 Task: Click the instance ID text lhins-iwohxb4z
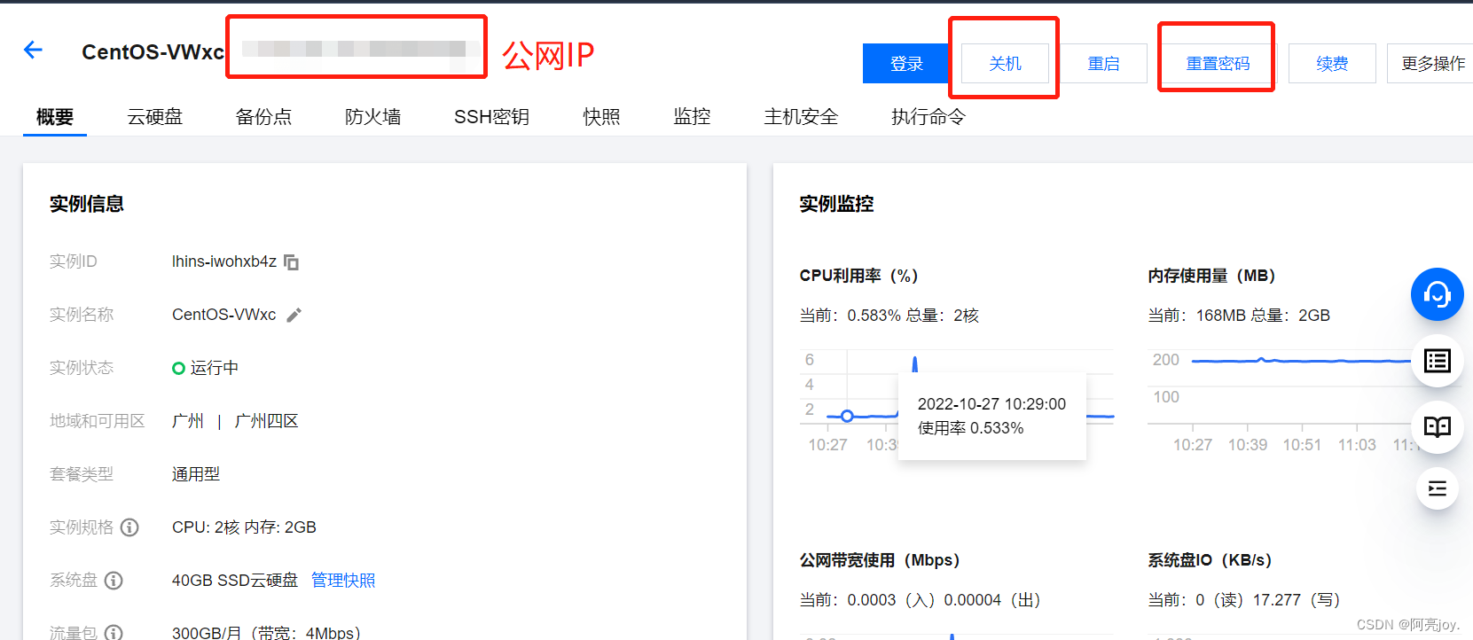tap(224, 261)
